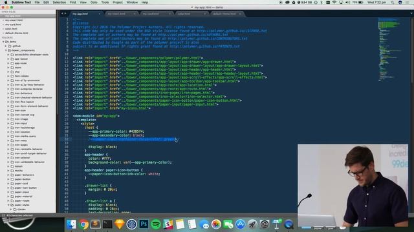Click the Wi-Fi status icon
The width and height of the screenshot is (414, 232).
tap(334, 3)
